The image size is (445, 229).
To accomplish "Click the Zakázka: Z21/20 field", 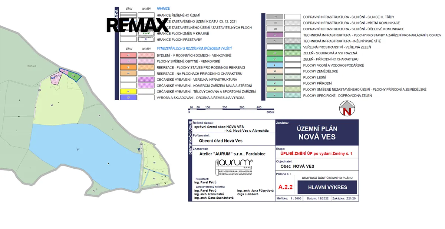I will coord(344,199).
